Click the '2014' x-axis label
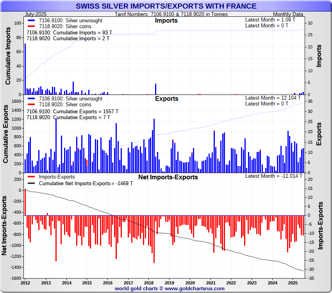The height and width of the screenshot is (293, 332). coord(67,283)
